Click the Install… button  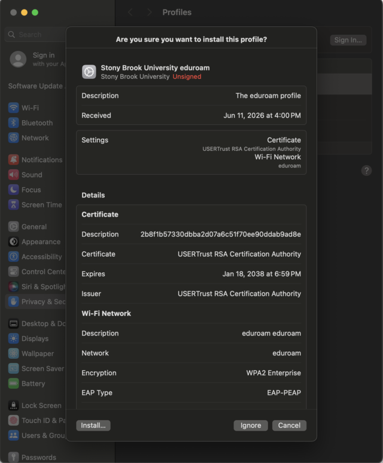coord(93,425)
